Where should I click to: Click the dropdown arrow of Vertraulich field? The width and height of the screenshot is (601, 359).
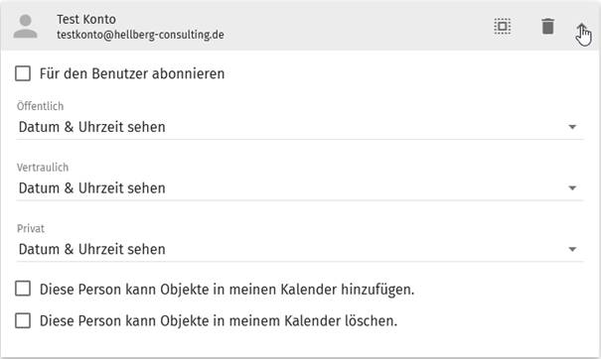572,187
